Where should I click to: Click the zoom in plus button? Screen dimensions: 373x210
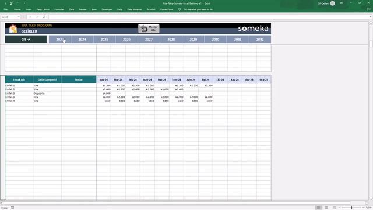tap(363, 208)
